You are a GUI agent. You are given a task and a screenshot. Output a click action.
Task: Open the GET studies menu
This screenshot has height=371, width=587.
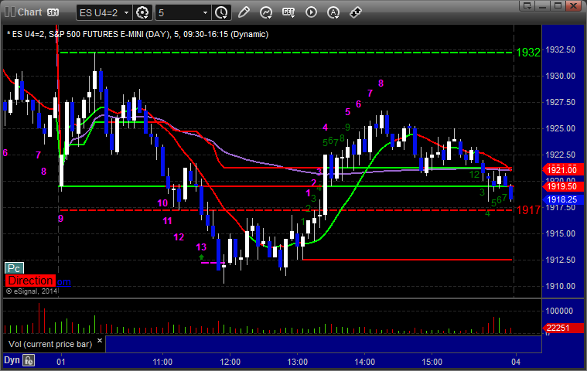pos(288,12)
